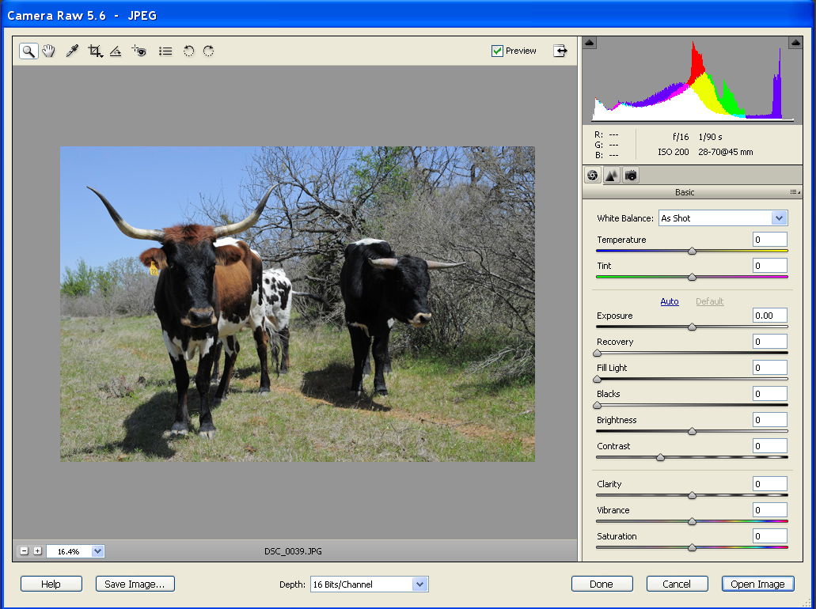This screenshot has width=816, height=609.
Task: Focus the Exposure value field
Action: pos(769,315)
